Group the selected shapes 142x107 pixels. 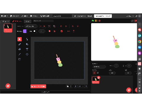[49, 26]
